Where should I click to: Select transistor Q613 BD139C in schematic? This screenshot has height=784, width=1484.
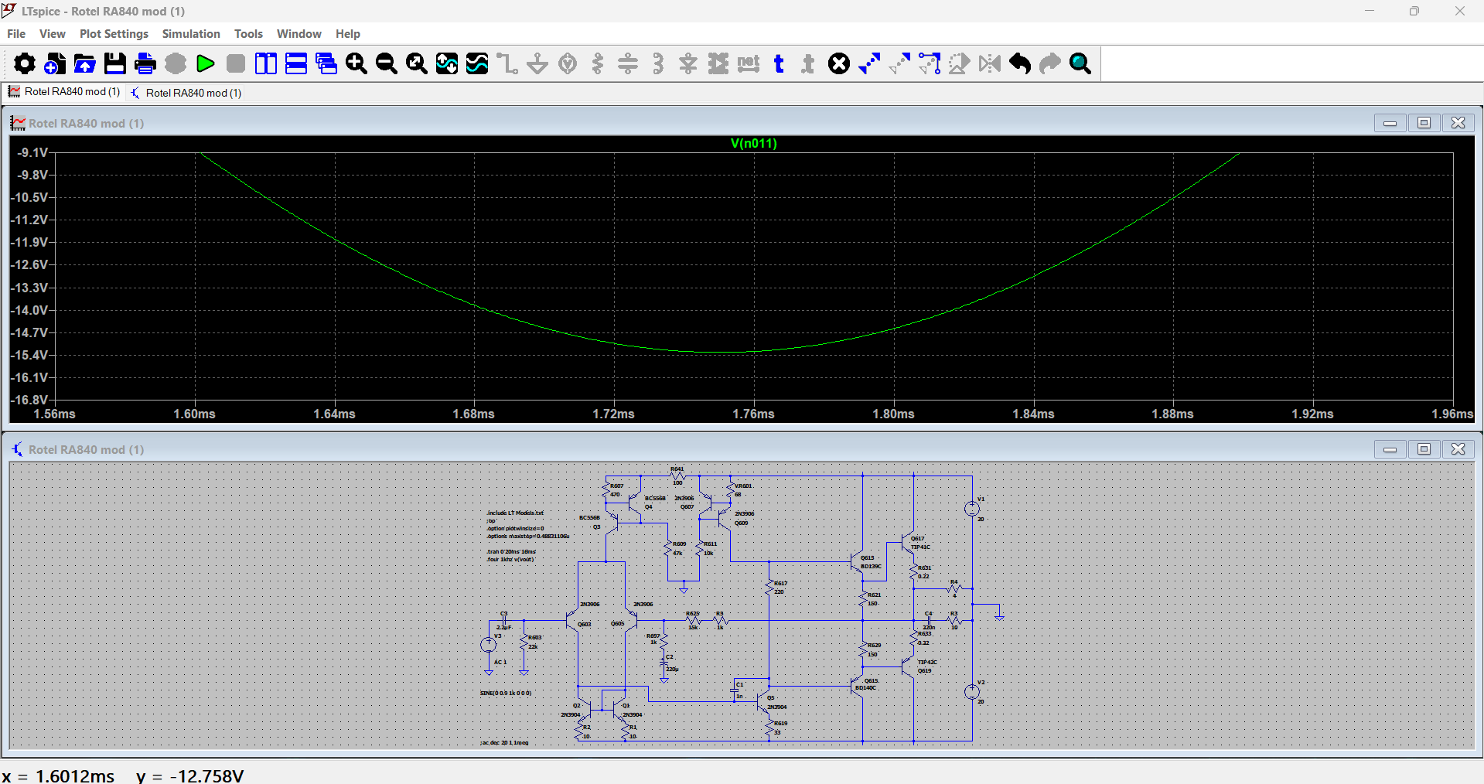point(858,562)
